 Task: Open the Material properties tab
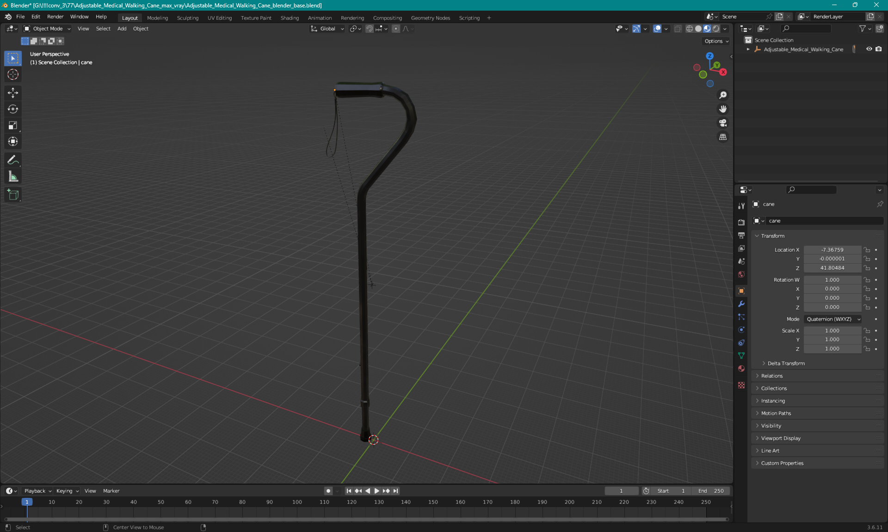(x=741, y=369)
